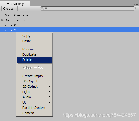
Task: Select the Hierarchy tab
Action: click(x=15, y=3)
